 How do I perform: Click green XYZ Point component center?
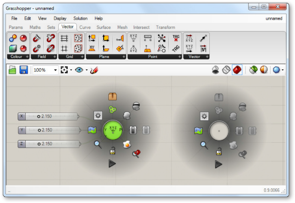113,130
